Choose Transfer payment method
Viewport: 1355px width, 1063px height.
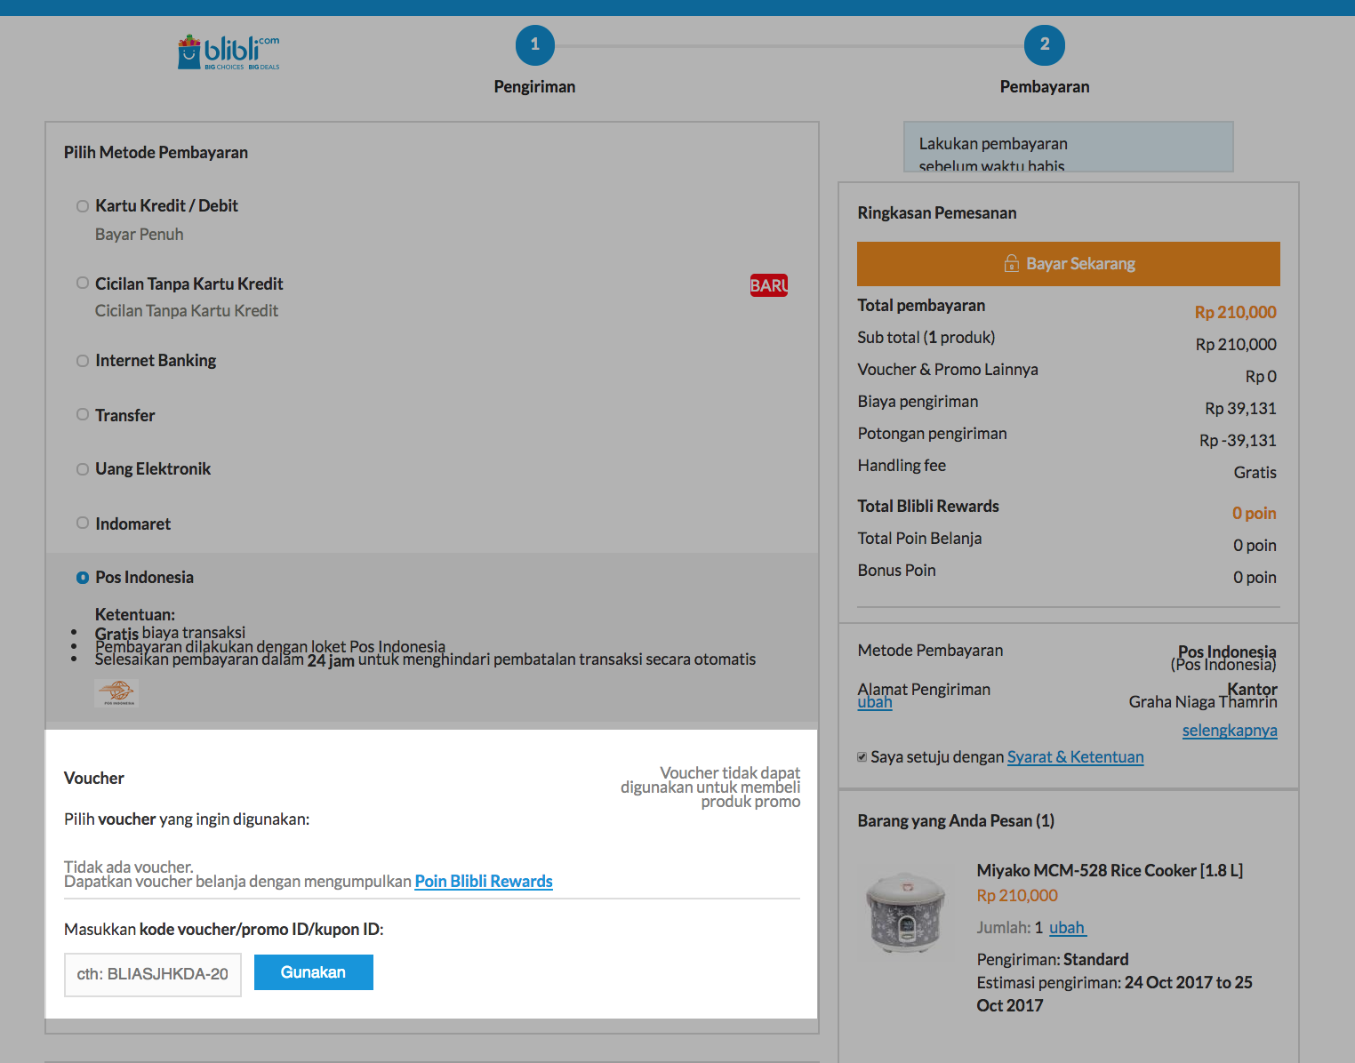click(83, 415)
